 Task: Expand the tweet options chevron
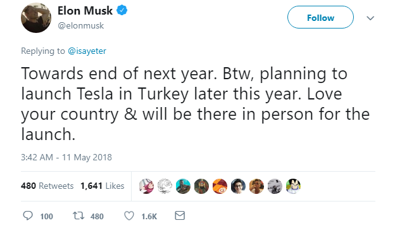tap(370, 18)
